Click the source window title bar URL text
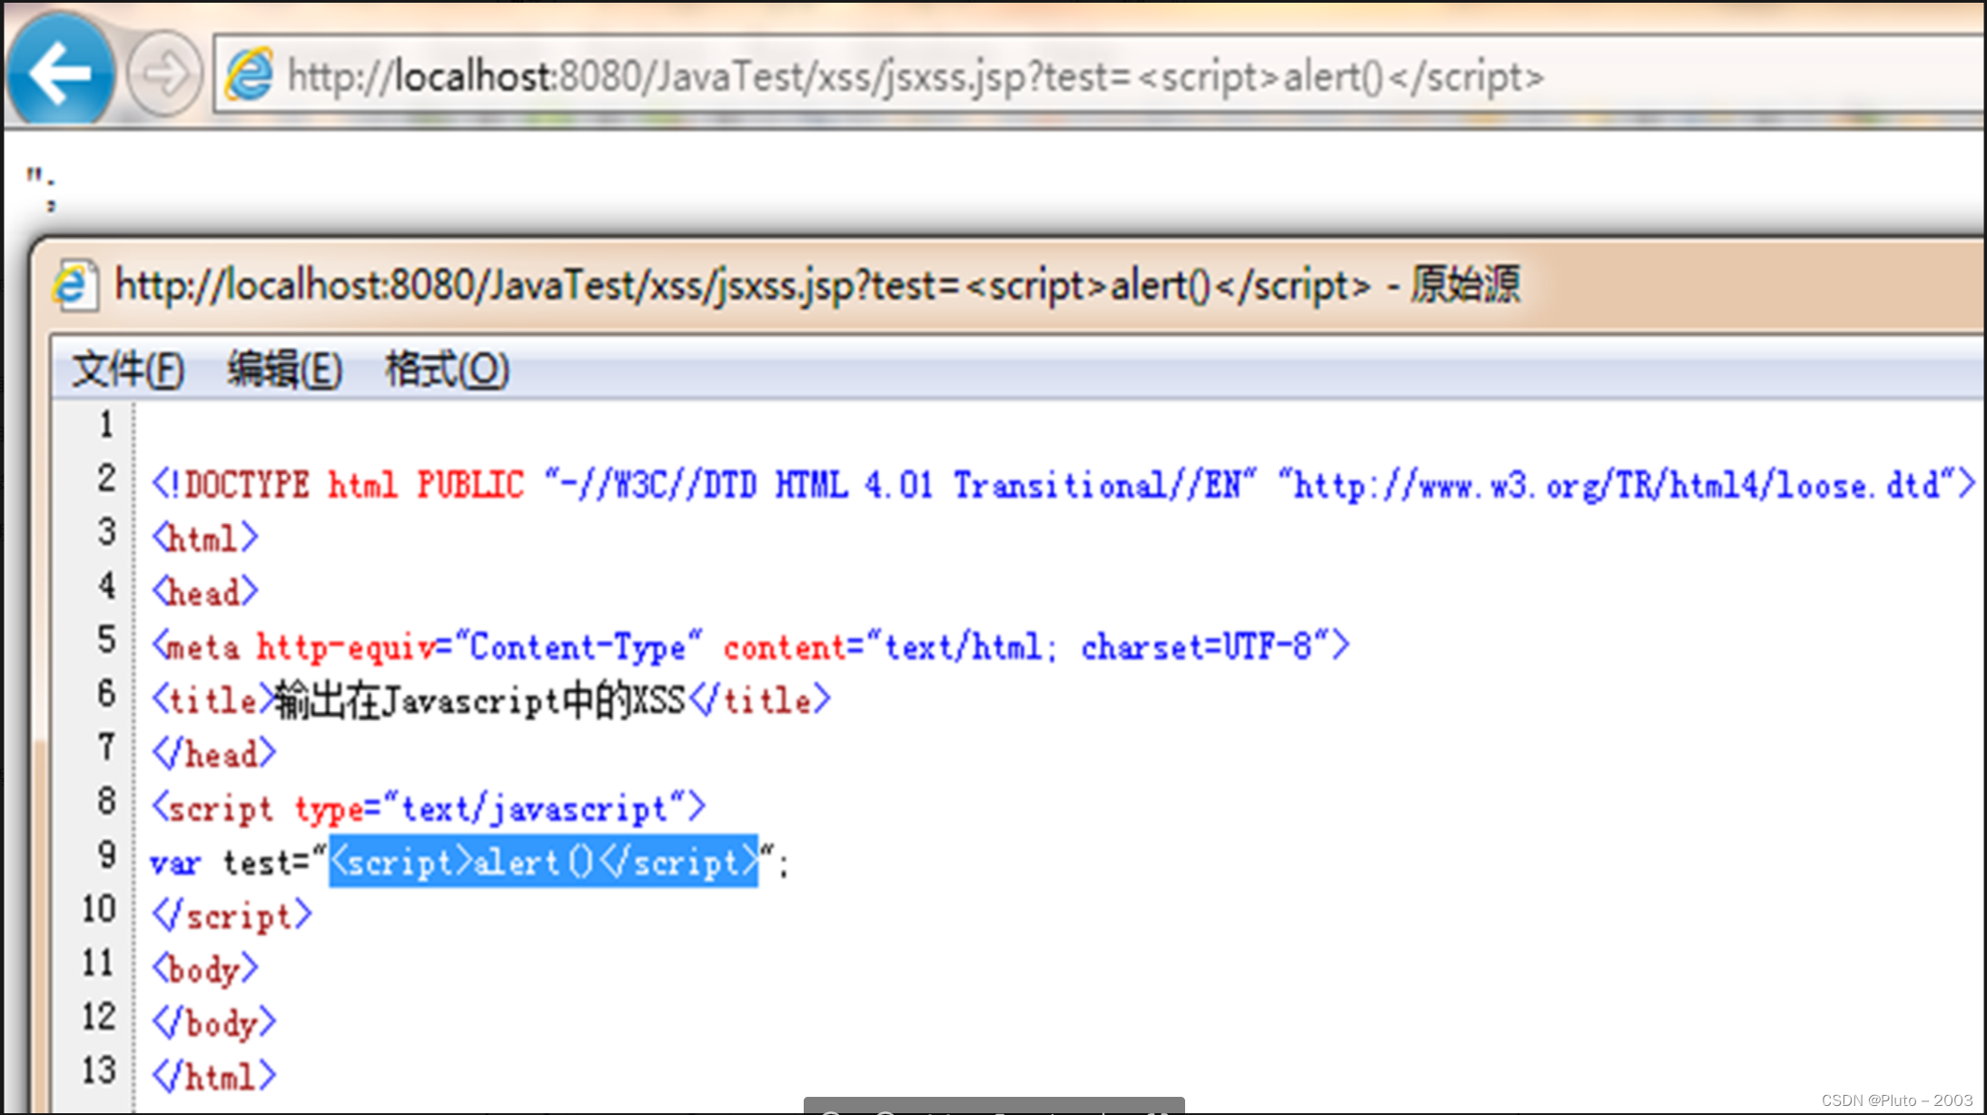Screen dimensions: 1987x1115 [x=743, y=285]
